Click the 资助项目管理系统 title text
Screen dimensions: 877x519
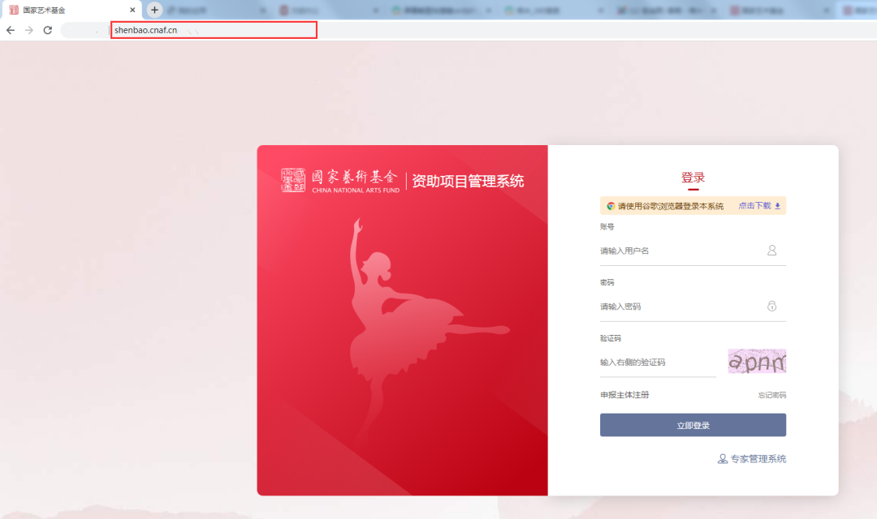click(x=468, y=181)
